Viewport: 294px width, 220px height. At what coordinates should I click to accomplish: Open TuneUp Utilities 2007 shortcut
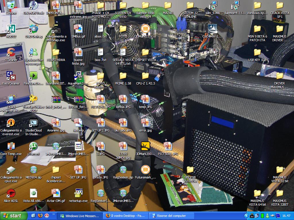click(x=34, y=99)
